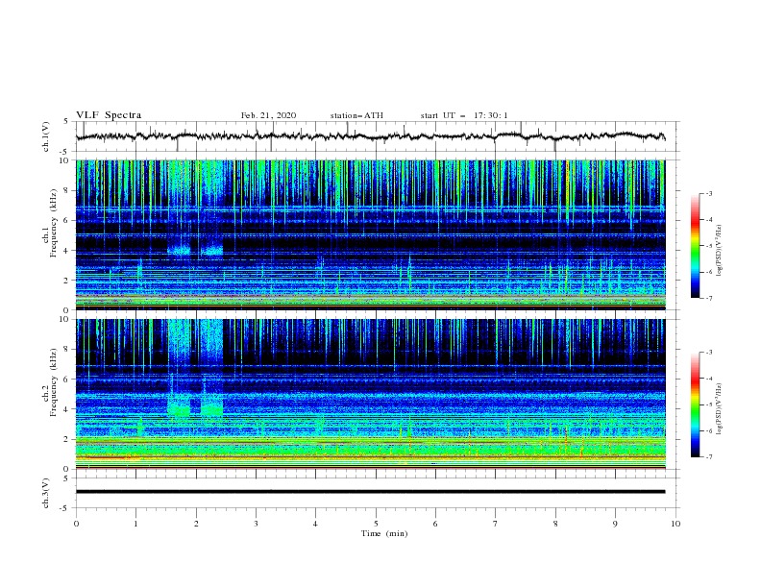This screenshot has width=761, height=588.
Task: Click time axis tick label '2'
Action: coord(196,524)
